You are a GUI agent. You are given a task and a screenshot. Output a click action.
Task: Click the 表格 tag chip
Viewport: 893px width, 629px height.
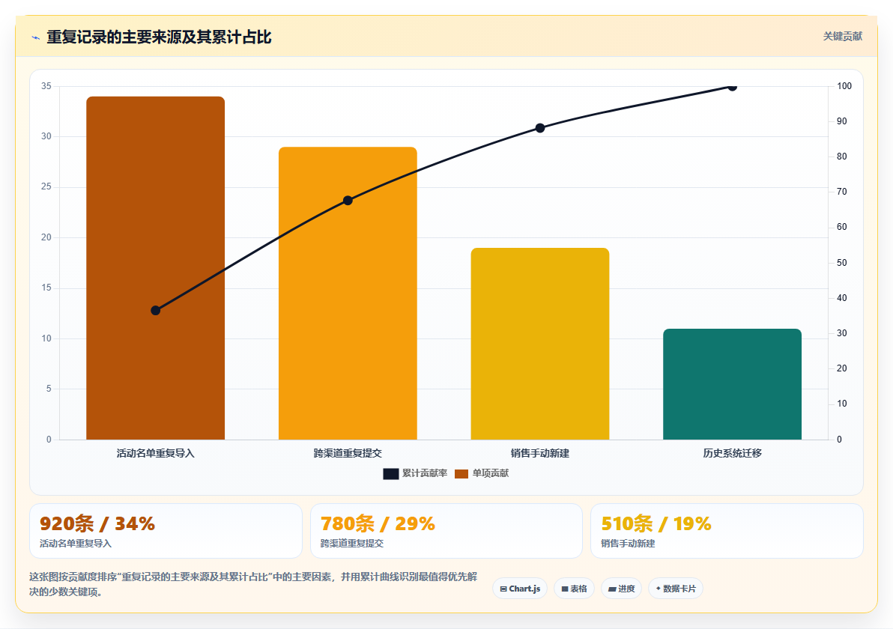(x=574, y=589)
